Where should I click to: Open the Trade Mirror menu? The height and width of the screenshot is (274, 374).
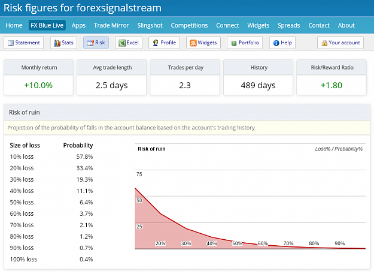[x=111, y=25]
